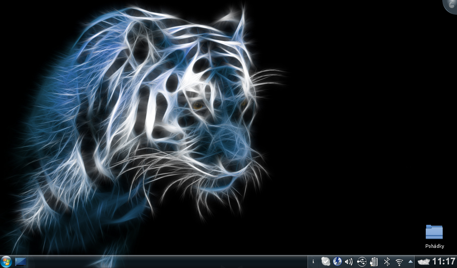Click the 11:17 panel clock
The width and height of the screenshot is (457, 268).
click(x=444, y=261)
